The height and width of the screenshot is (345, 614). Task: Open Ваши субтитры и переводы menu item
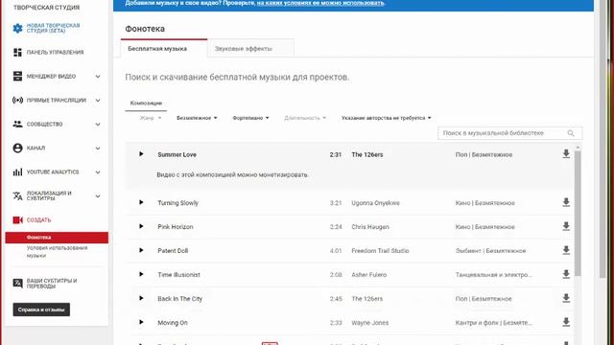coord(52,284)
